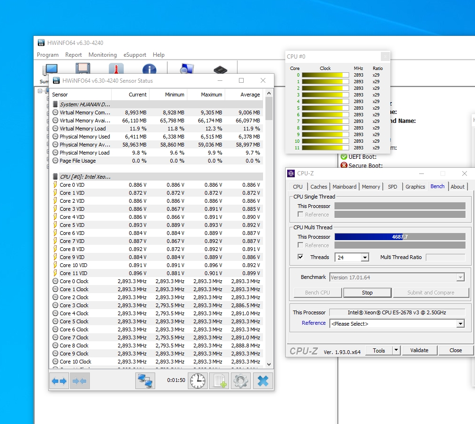Switch to the Memory tab in CPU-Z
Viewport: 475px width, 424px height.
(x=370, y=187)
